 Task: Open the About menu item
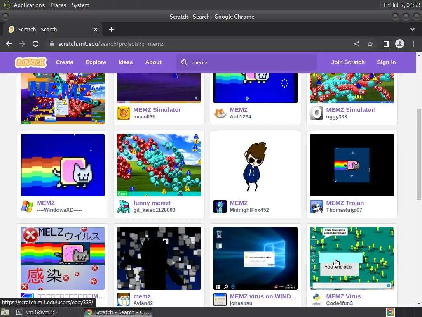(153, 62)
